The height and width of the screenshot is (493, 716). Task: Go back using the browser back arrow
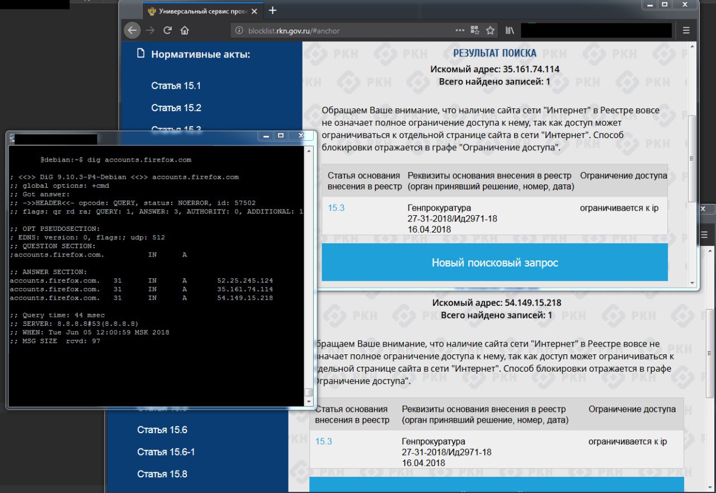[131, 30]
